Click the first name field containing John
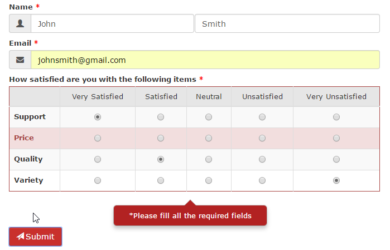 112,24
